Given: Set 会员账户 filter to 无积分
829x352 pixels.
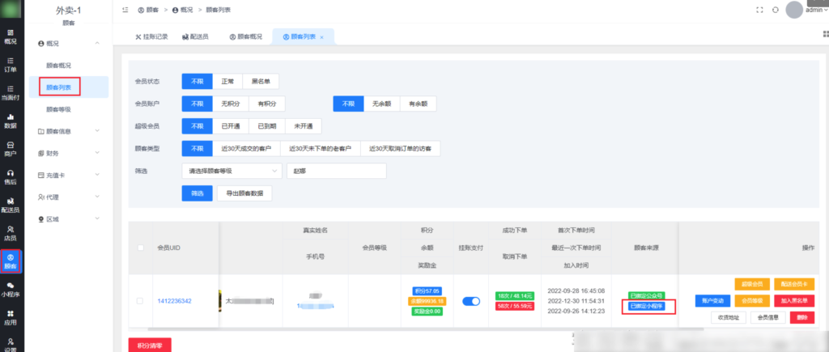Looking at the screenshot, I should click(231, 104).
